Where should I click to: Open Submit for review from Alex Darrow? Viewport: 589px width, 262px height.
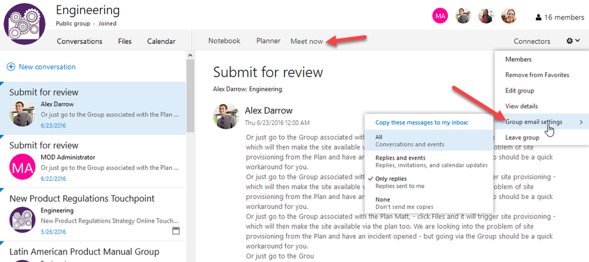point(93,108)
